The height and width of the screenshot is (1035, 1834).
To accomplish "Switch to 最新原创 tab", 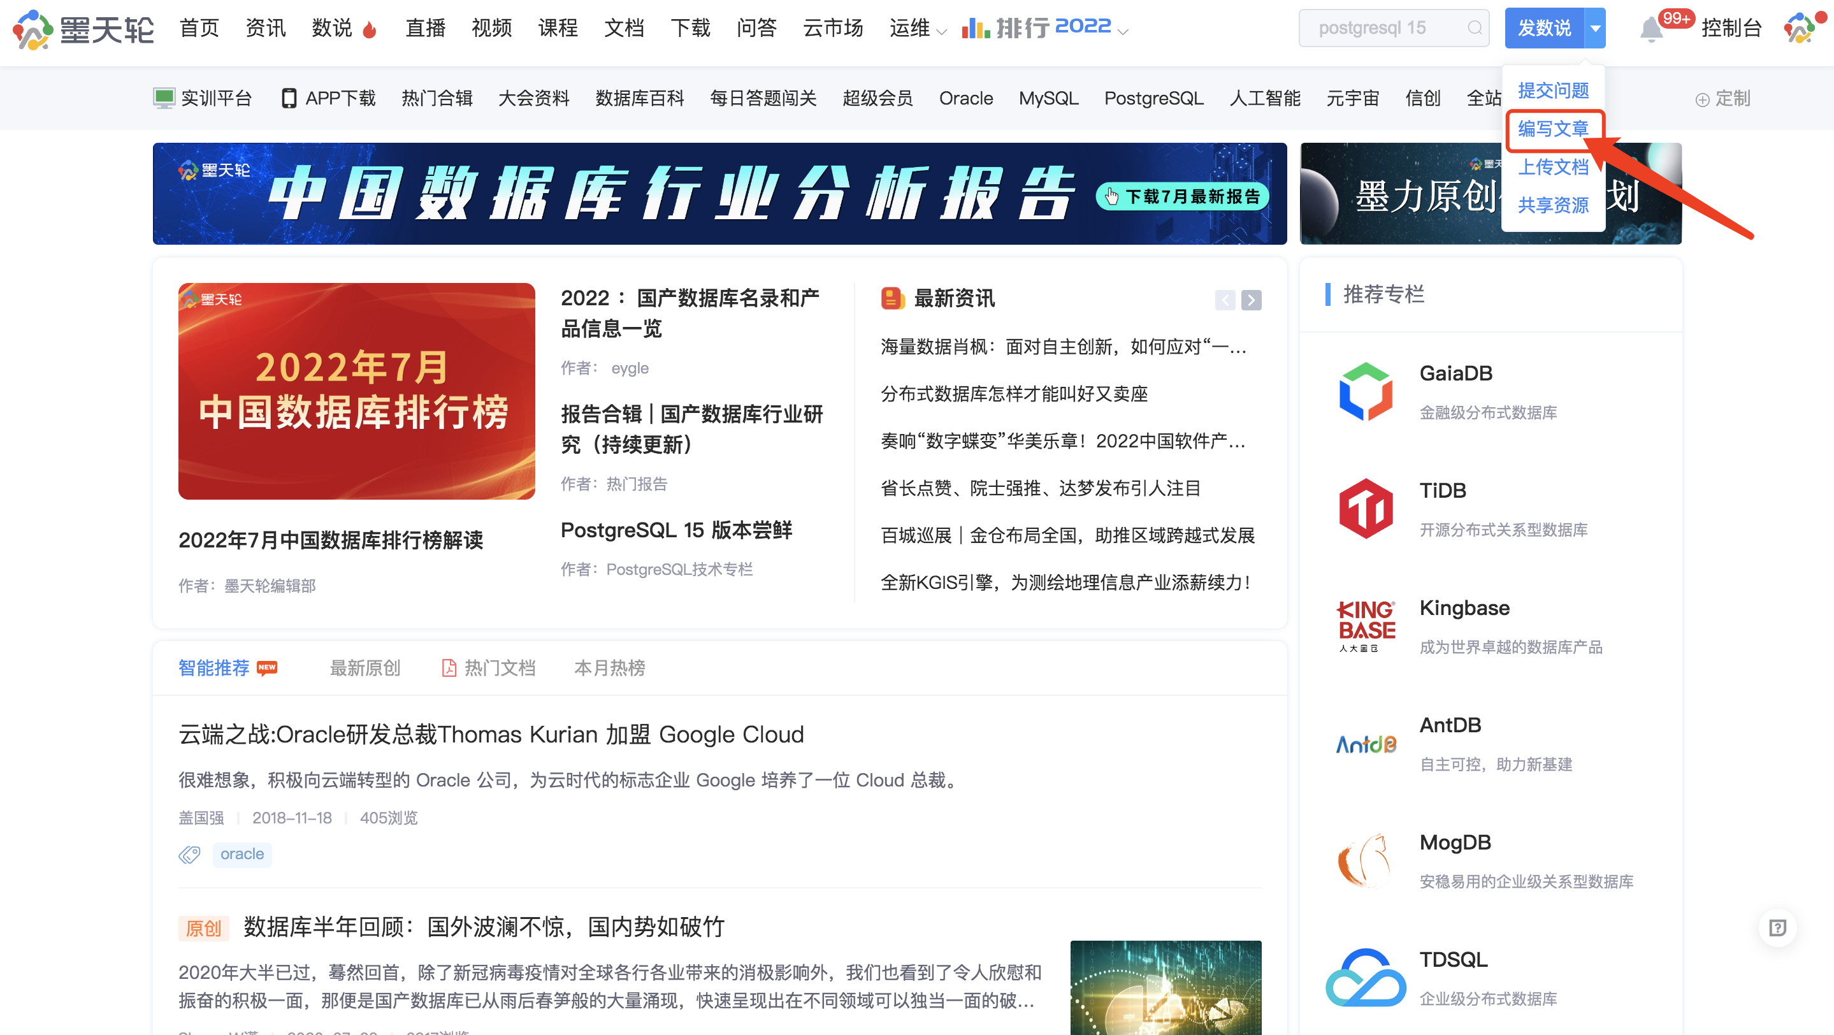I will point(365,668).
